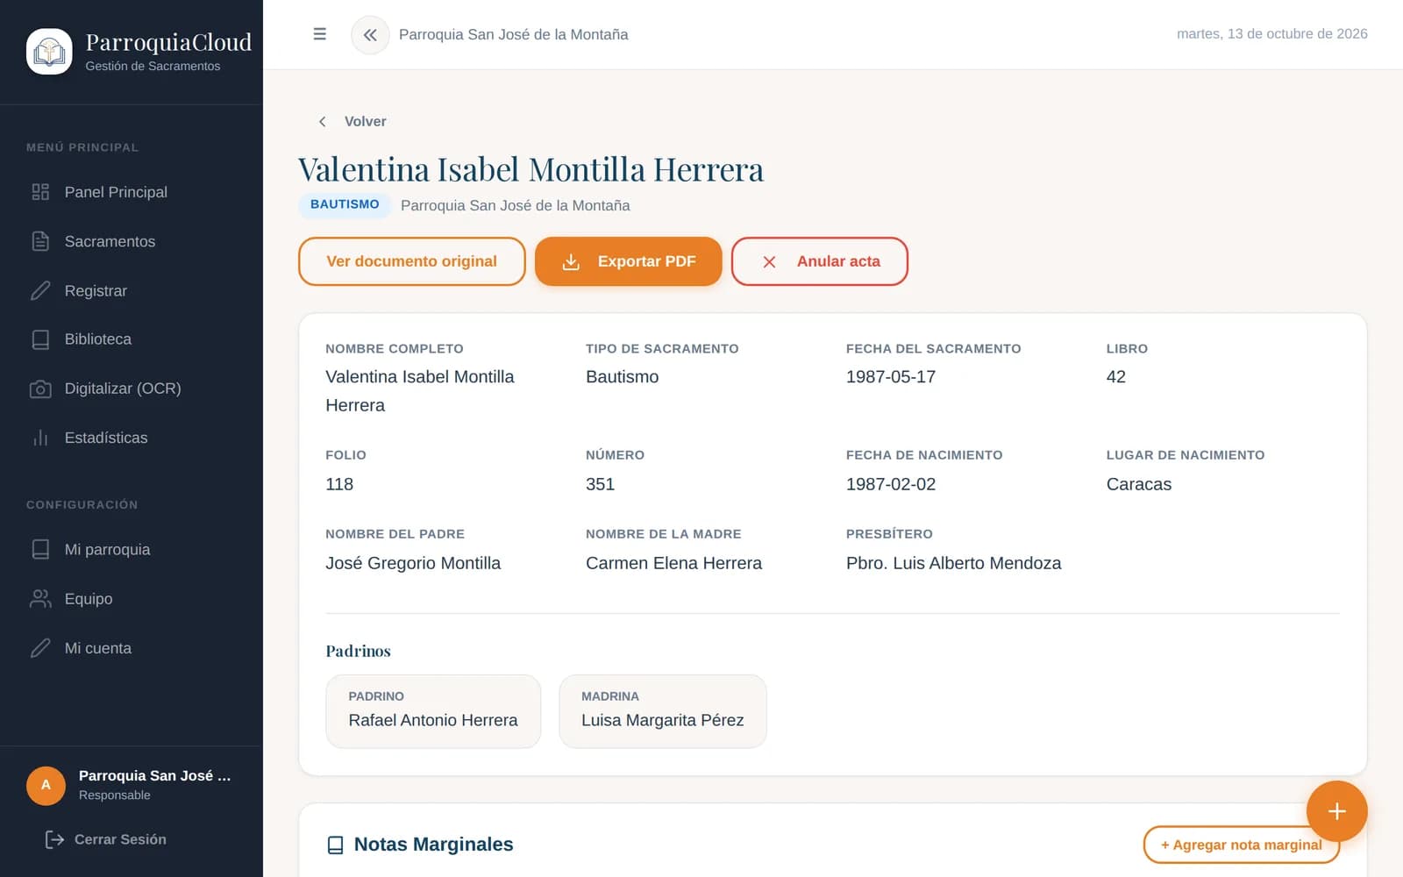This screenshot has height=877, width=1403.
Task: Click the Responsable role label
Action: [x=115, y=795]
